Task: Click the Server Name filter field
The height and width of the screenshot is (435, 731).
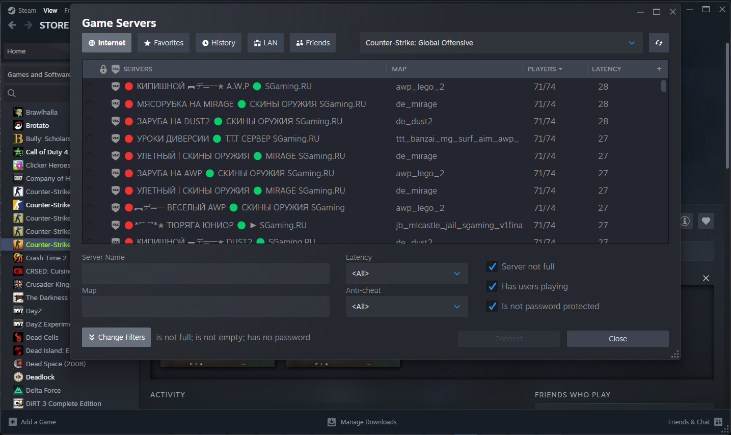Action: tap(206, 274)
